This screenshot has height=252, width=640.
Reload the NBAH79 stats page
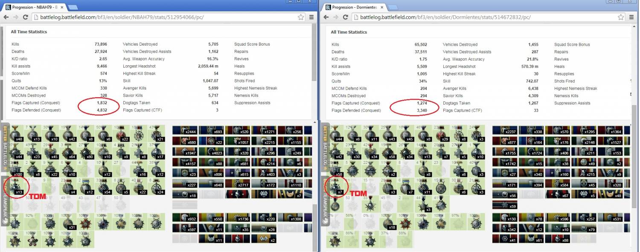pos(26,17)
